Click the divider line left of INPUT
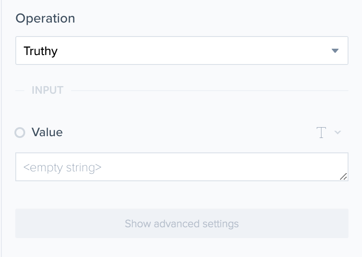The height and width of the screenshot is (257, 362). [20, 91]
